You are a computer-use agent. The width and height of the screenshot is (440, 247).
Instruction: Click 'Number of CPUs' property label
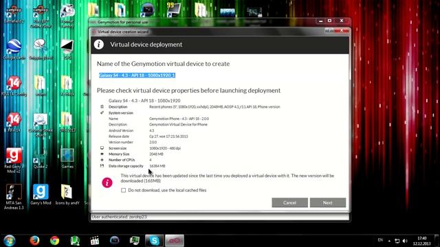(x=122, y=160)
